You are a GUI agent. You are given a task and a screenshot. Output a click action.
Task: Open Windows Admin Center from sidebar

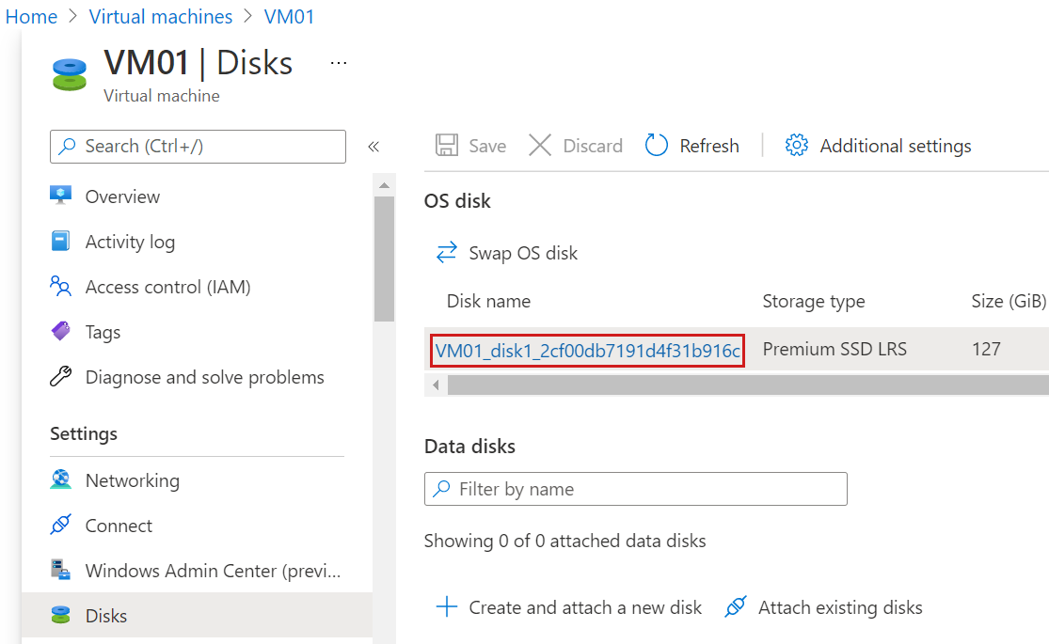62,570
